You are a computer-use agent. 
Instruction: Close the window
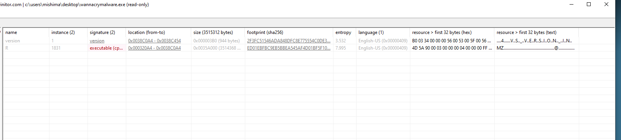(x=606, y=5)
